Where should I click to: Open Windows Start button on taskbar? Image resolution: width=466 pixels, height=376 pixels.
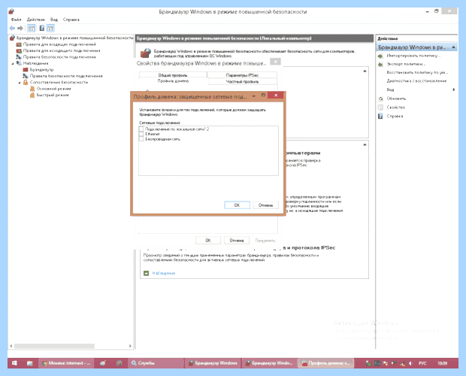[x=14, y=363]
